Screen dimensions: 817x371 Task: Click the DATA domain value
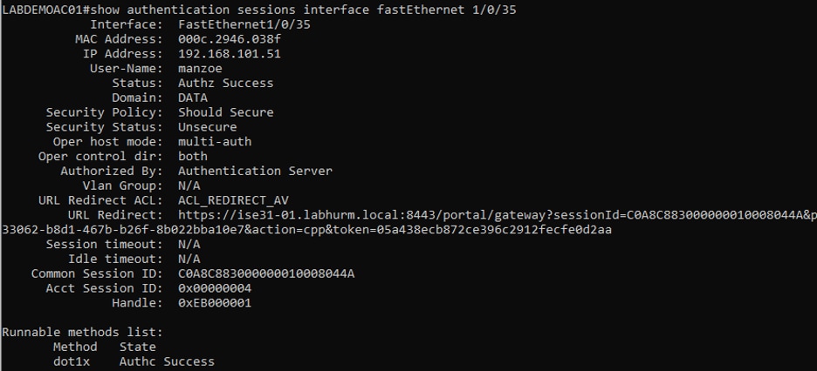click(x=193, y=98)
